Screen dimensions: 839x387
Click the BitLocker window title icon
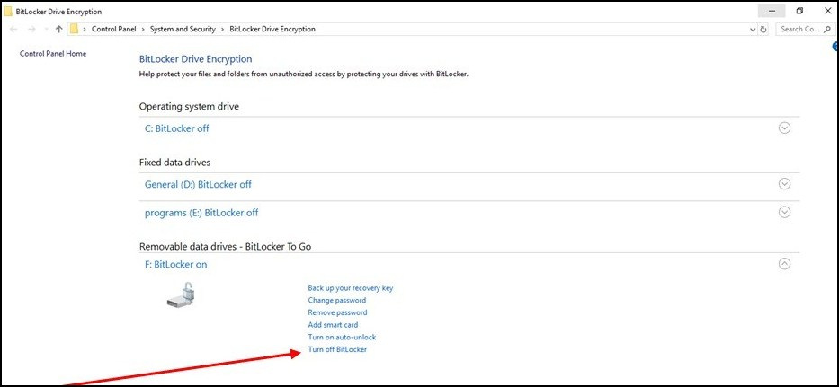click(x=8, y=12)
